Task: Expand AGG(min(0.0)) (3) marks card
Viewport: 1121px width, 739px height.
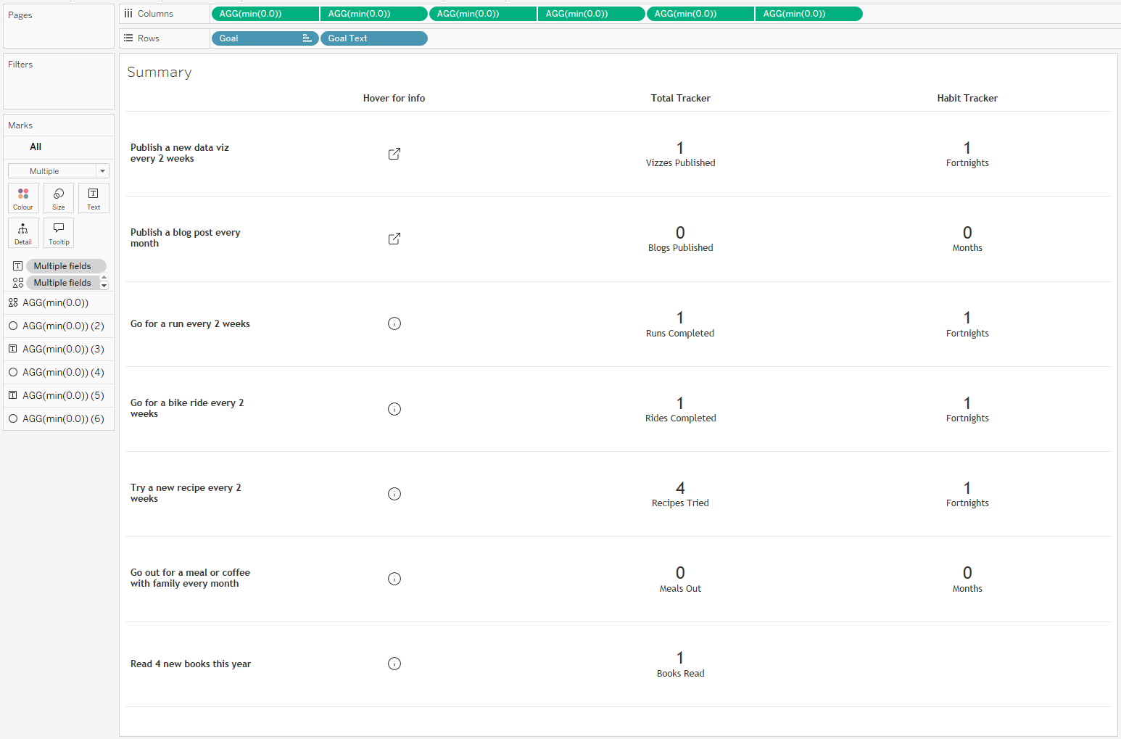Action: click(59, 349)
